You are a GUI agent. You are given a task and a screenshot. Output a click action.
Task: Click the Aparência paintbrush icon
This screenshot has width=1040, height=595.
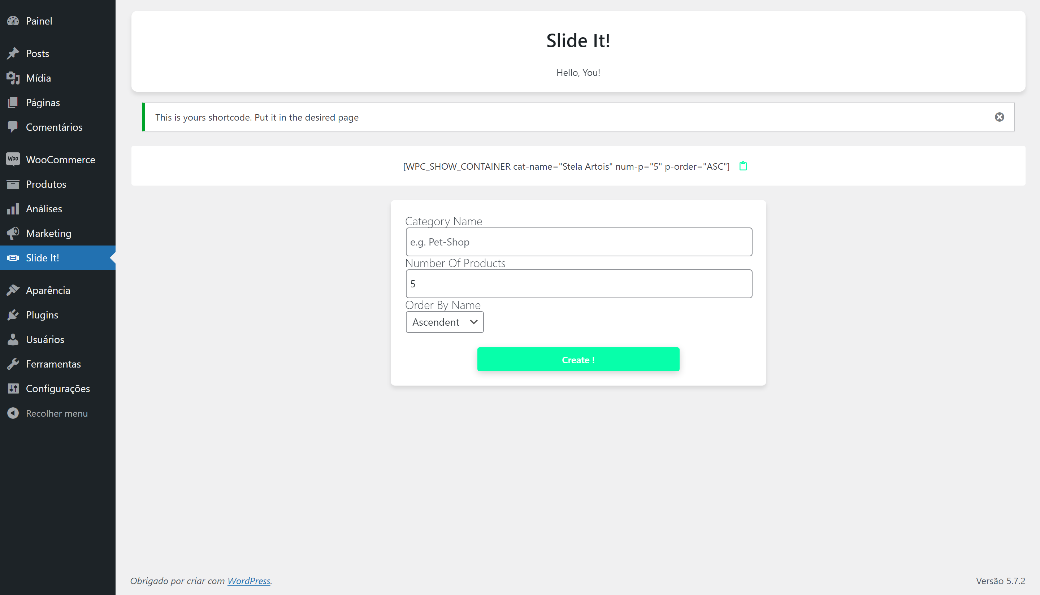13,290
